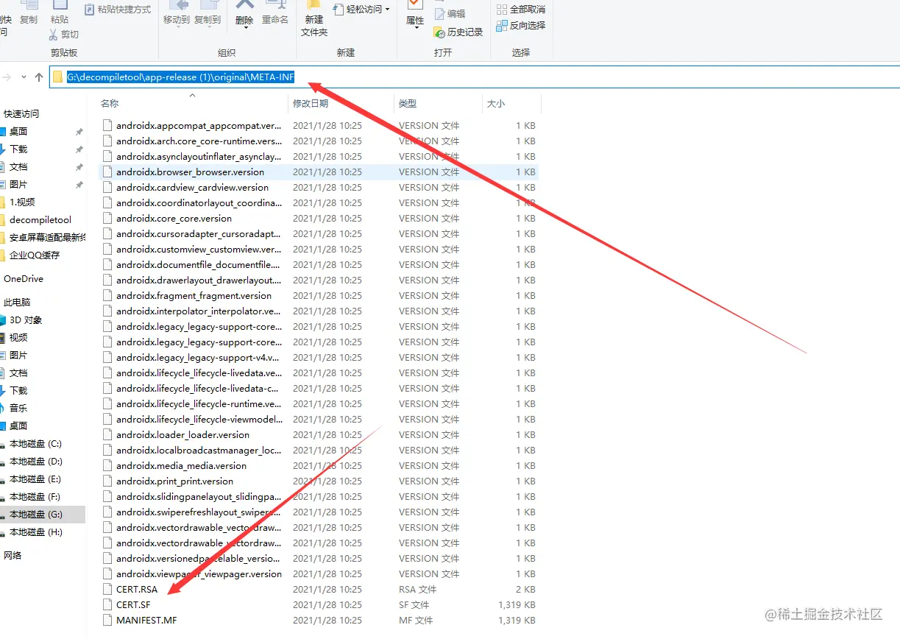
Task: Click the file icon of CERT.RSA
Action: 108,589
